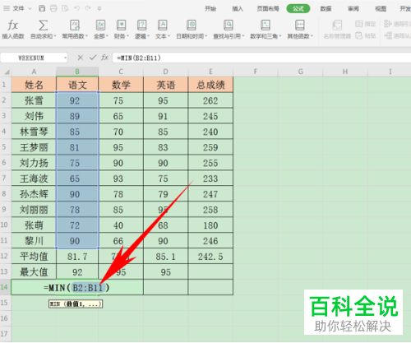Undo the last action
The image size is (411, 343).
(x=76, y=8)
